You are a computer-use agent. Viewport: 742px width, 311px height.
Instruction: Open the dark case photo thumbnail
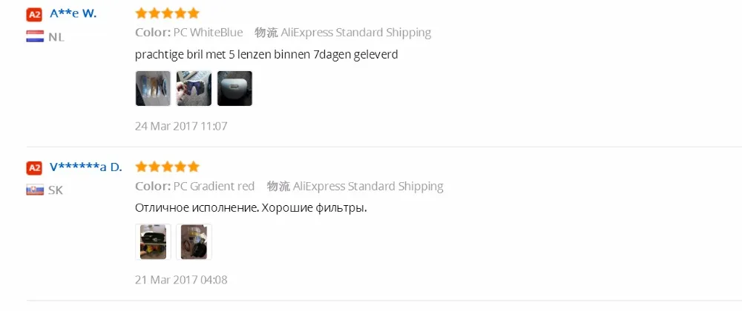point(234,88)
